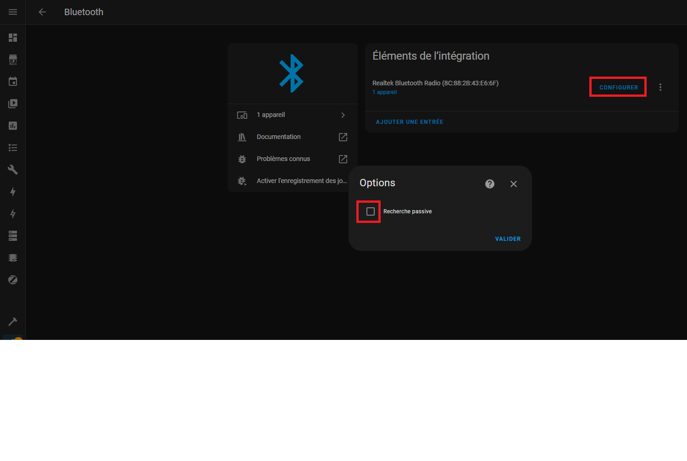Screen dimensions: 687x461
Task: Click the CONFIGURER button
Action: tap(619, 87)
